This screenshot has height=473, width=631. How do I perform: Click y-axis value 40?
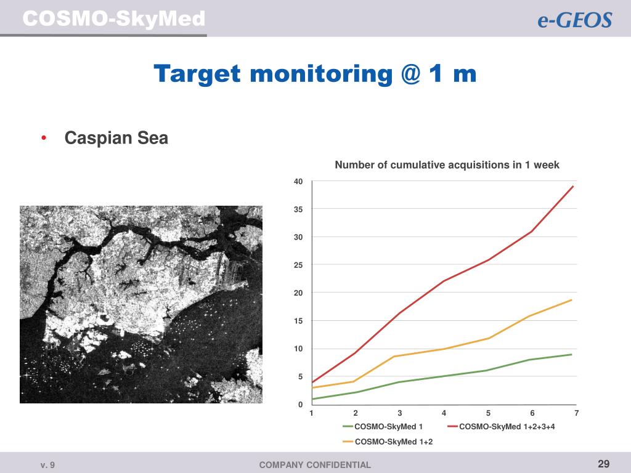click(x=298, y=182)
